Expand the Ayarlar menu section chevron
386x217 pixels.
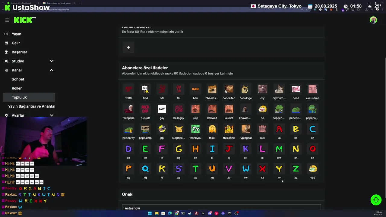pos(52,115)
